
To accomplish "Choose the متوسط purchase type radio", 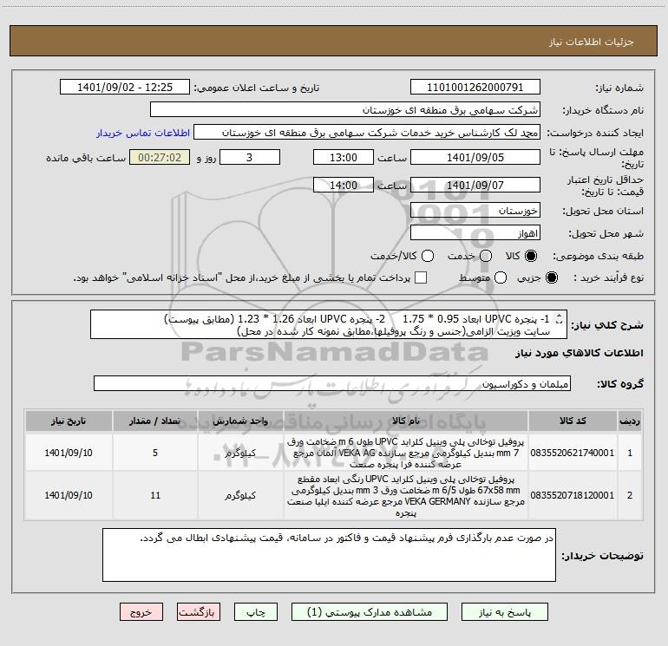I will (x=501, y=277).
